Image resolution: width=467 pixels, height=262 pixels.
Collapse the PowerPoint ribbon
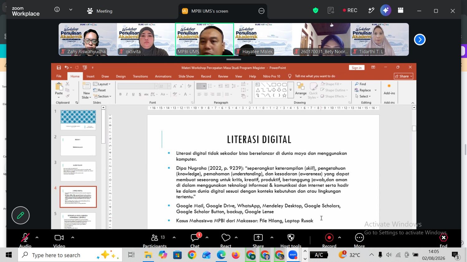point(413,103)
